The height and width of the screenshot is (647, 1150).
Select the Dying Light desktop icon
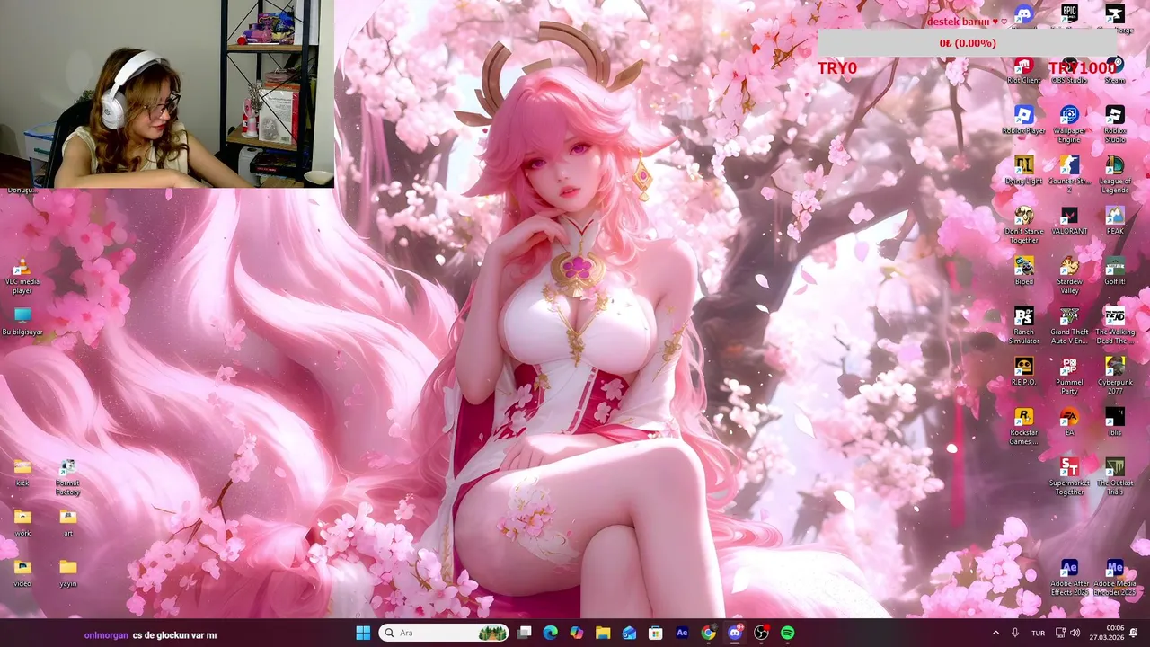pyautogui.click(x=1023, y=171)
